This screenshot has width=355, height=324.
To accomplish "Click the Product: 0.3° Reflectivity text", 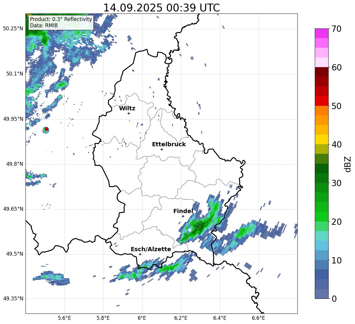I will pyautogui.click(x=61, y=19).
